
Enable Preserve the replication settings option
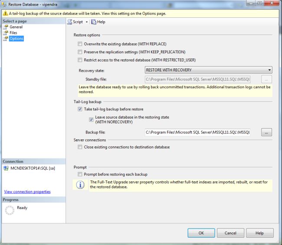click(80, 52)
